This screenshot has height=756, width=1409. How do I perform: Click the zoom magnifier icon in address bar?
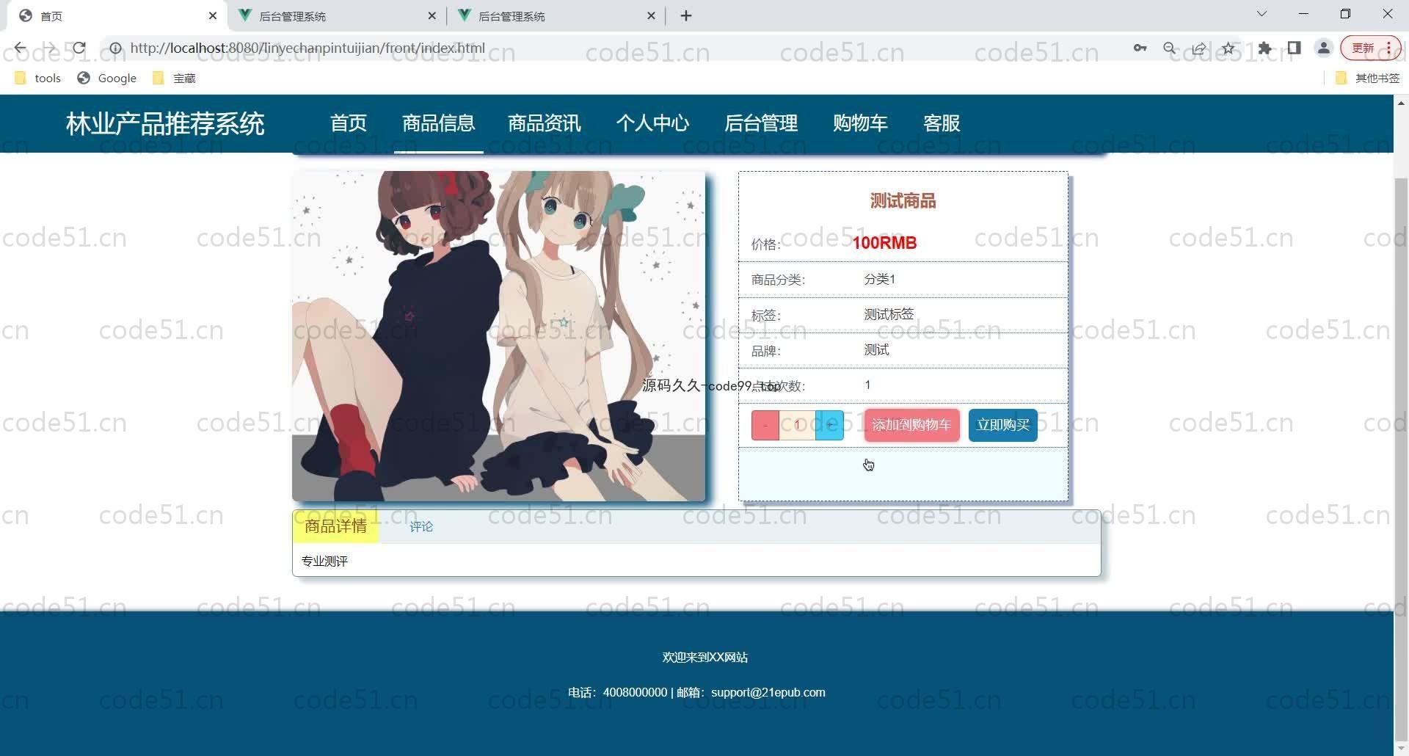[1169, 48]
